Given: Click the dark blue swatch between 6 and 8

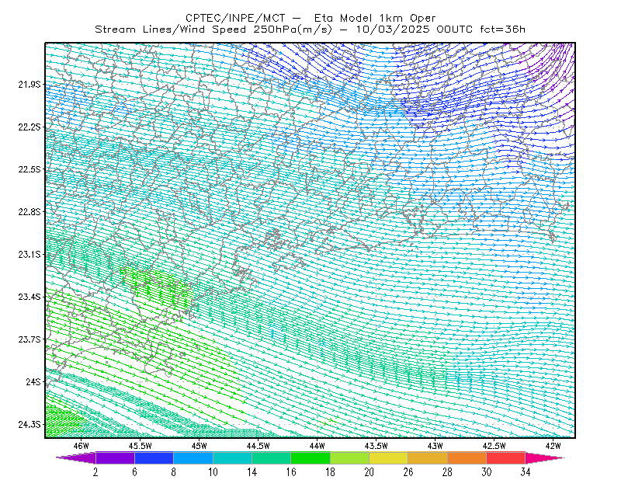Looking at the screenshot, I should tap(154, 457).
